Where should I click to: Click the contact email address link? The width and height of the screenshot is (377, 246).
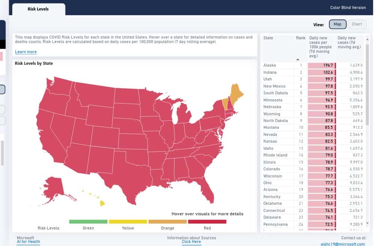pos(343,244)
